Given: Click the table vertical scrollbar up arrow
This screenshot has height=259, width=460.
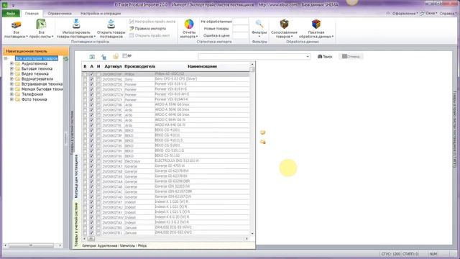Looking at the screenshot, I should click(x=252, y=64).
